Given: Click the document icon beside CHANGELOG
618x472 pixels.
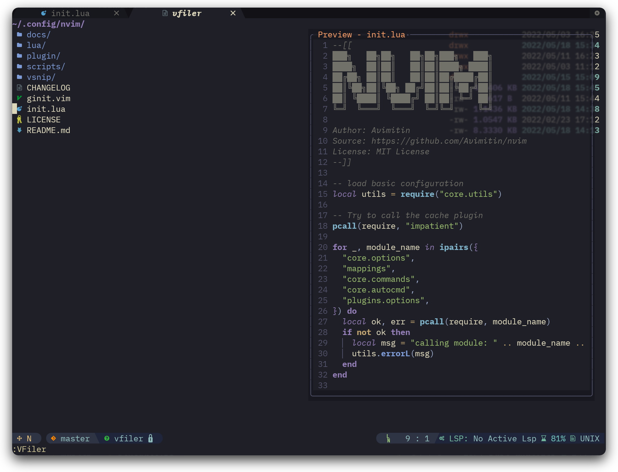Looking at the screenshot, I should pyautogui.click(x=19, y=87).
